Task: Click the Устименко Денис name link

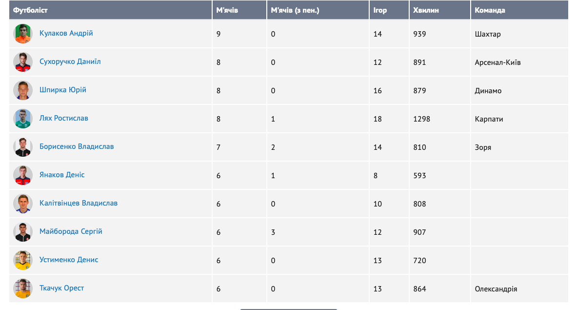Action: point(69,260)
